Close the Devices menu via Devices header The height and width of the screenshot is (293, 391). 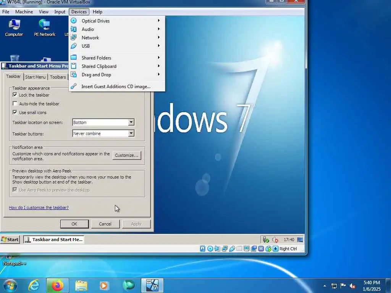(79, 12)
